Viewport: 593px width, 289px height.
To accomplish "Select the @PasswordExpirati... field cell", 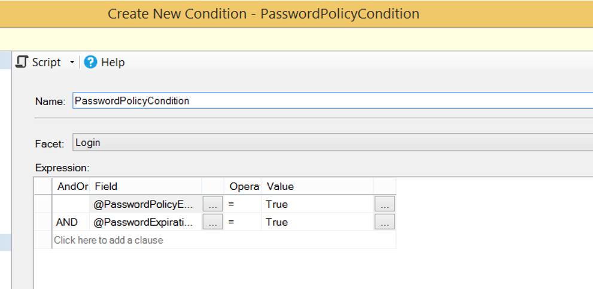I will point(145,222).
